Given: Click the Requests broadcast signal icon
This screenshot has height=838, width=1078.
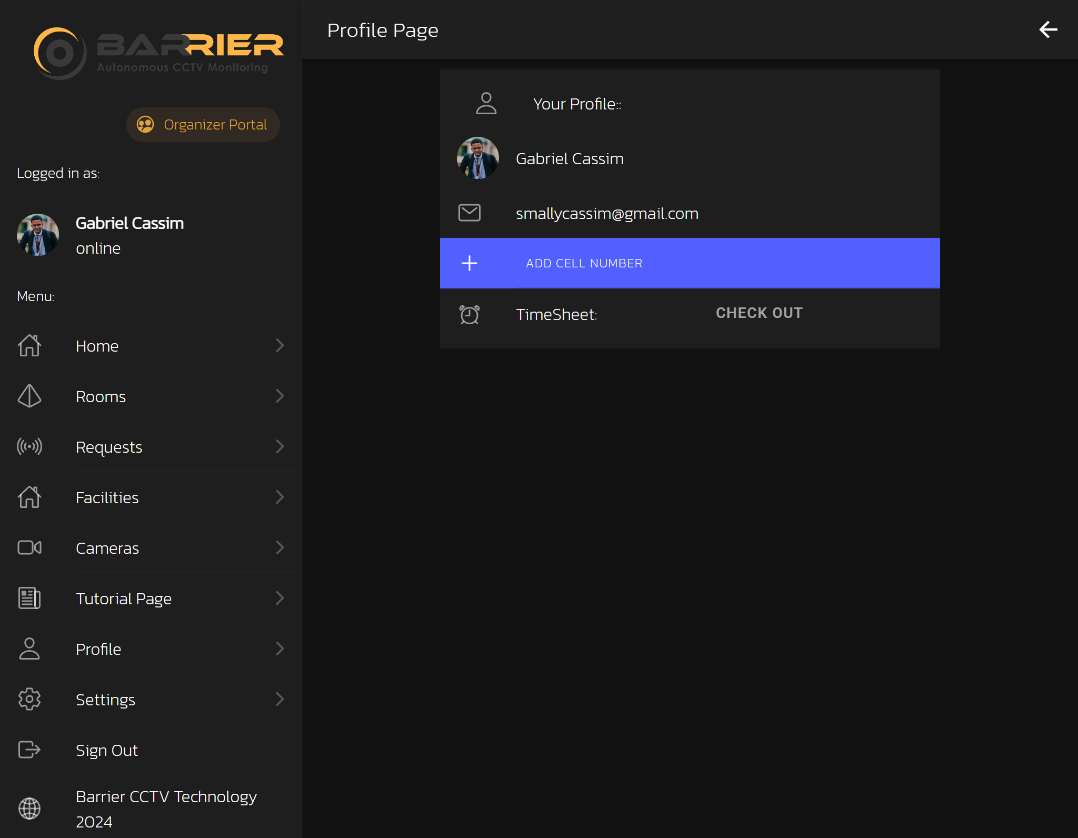Looking at the screenshot, I should pos(29,446).
